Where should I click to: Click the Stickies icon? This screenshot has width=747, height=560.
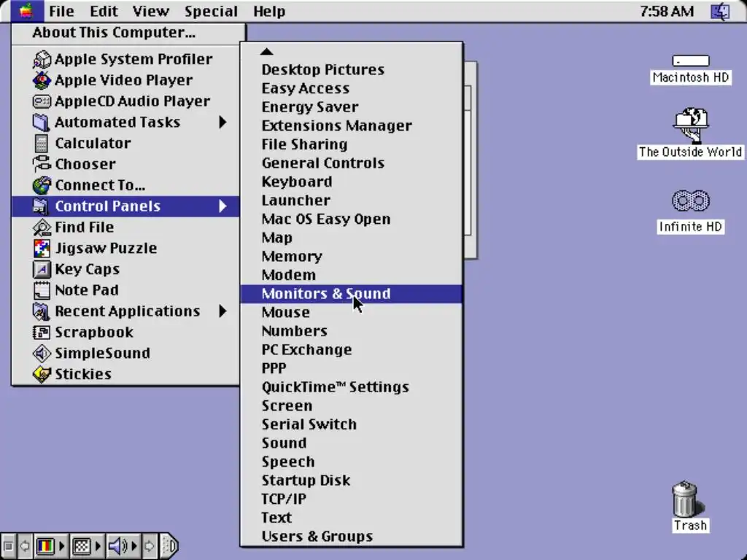[42, 374]
